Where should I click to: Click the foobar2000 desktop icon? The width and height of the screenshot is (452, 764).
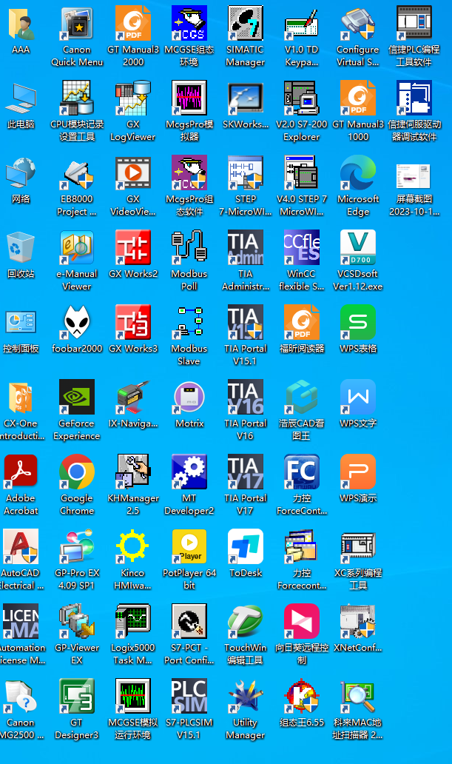(77, 324)
